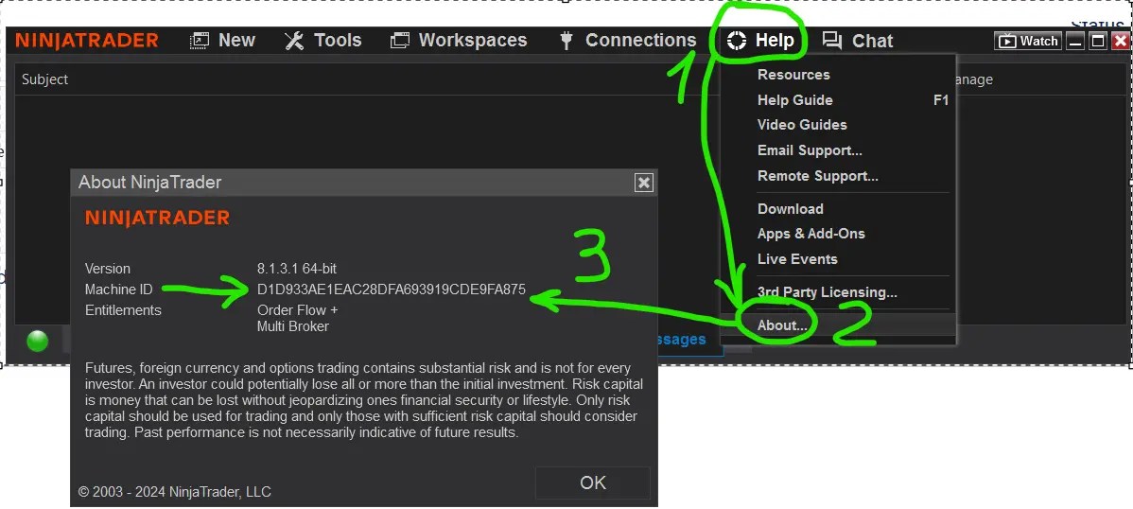
Task: Click the Multi Broker entitlement text
Action: [293, 326]
